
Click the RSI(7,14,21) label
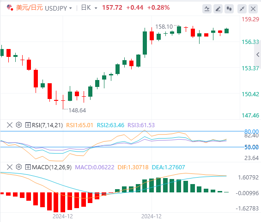[47, 125]
